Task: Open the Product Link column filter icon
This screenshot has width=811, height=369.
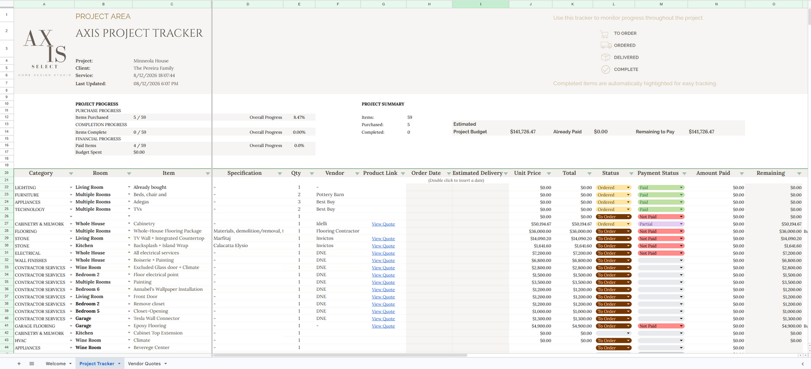Action: pyautogui.click(x=403, y=174)
